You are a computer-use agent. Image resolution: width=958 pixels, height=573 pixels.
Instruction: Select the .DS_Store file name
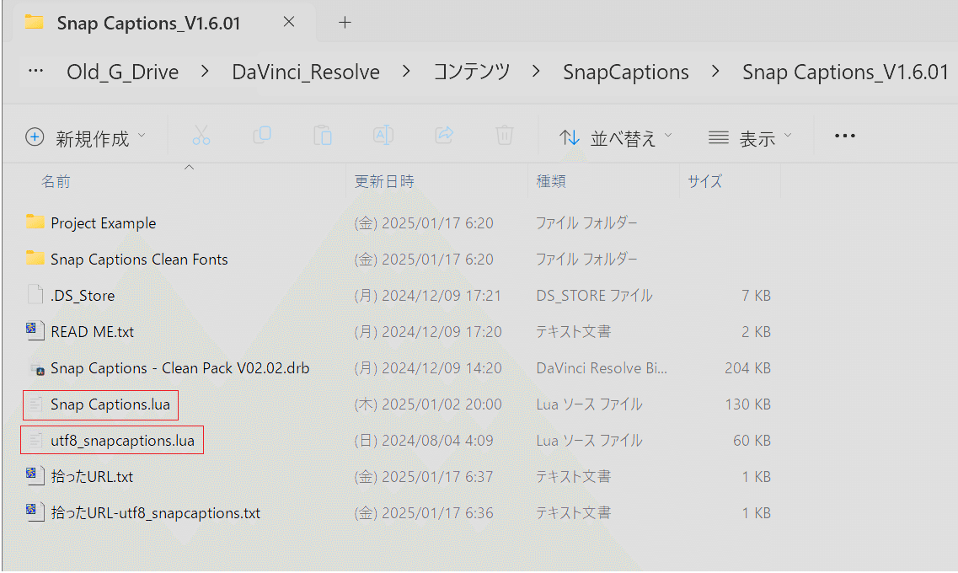83,296
